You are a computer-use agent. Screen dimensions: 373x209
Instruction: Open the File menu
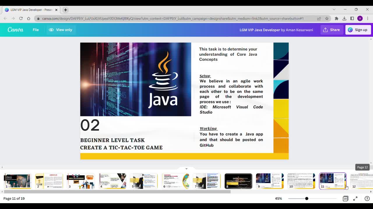coord(36,30)
